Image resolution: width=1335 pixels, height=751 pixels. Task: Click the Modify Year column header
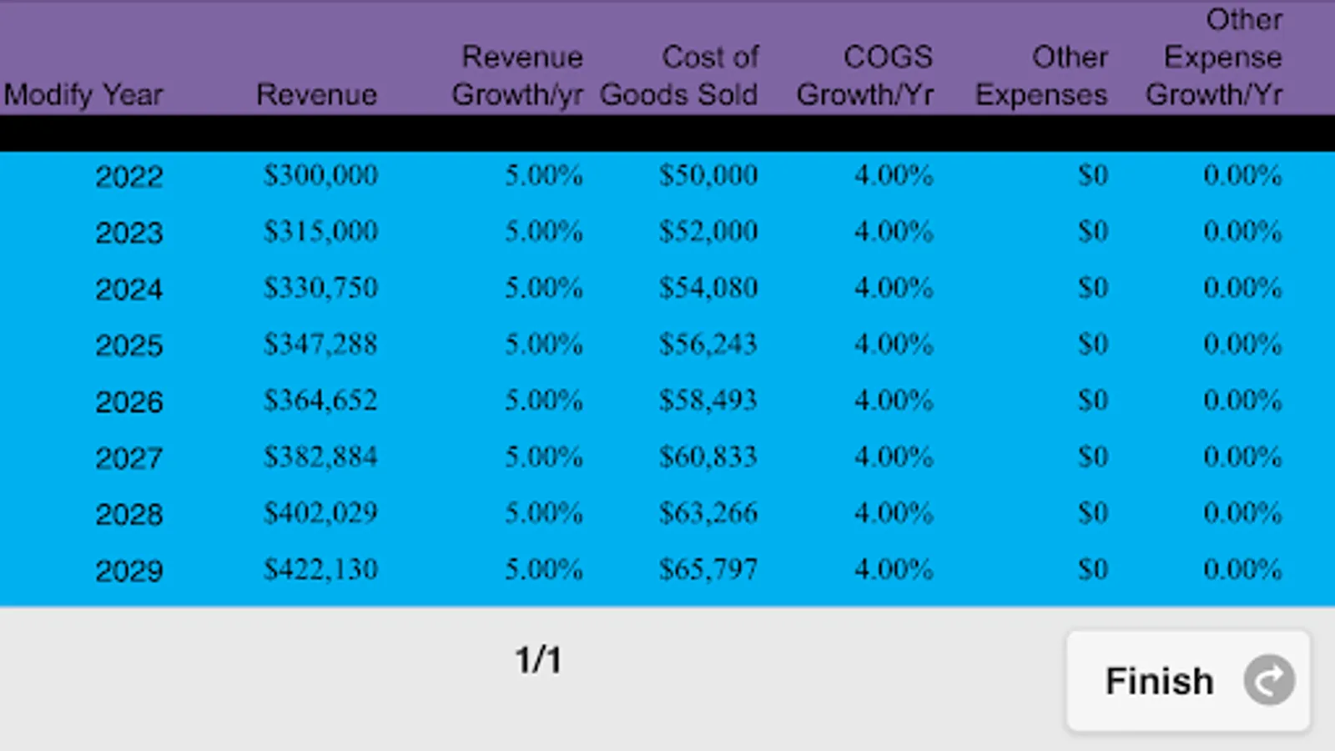click(83, 95)
